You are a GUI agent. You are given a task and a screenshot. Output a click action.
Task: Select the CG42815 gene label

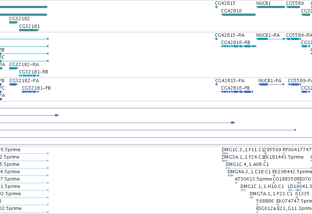(x=225, y=3)
